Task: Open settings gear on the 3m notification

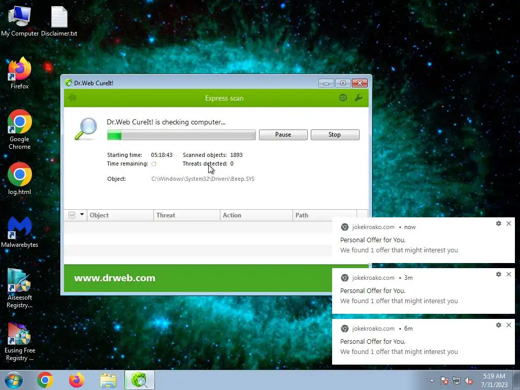Action: point(499,274)
